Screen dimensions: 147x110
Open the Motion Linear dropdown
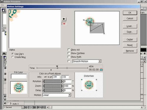[69, 95]
